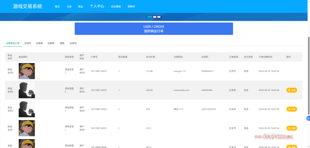
Task: Click the exchange code 245845645
Action: [x=207, y=90]
